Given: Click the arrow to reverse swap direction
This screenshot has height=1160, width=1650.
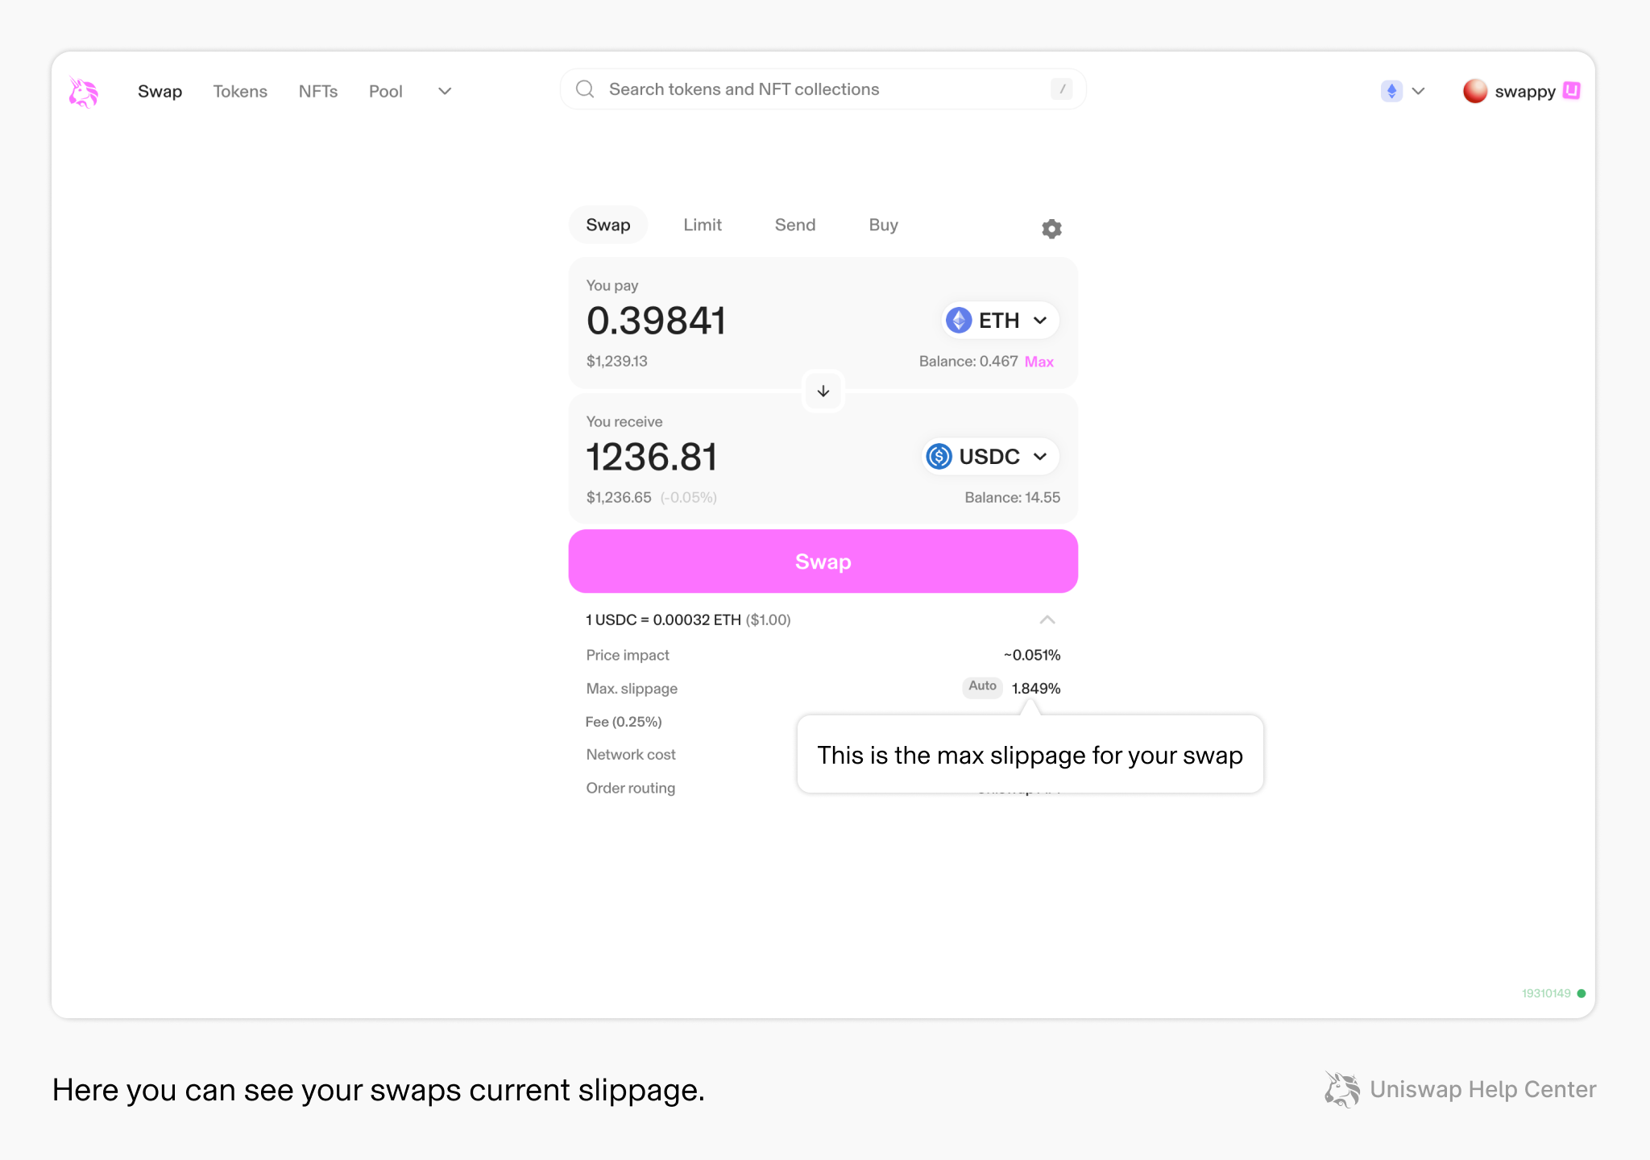Looking at the screenshot, I should (823, 391).
